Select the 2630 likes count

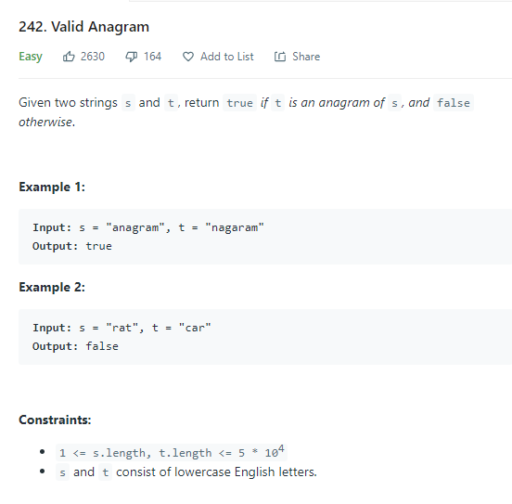(93, 57)
